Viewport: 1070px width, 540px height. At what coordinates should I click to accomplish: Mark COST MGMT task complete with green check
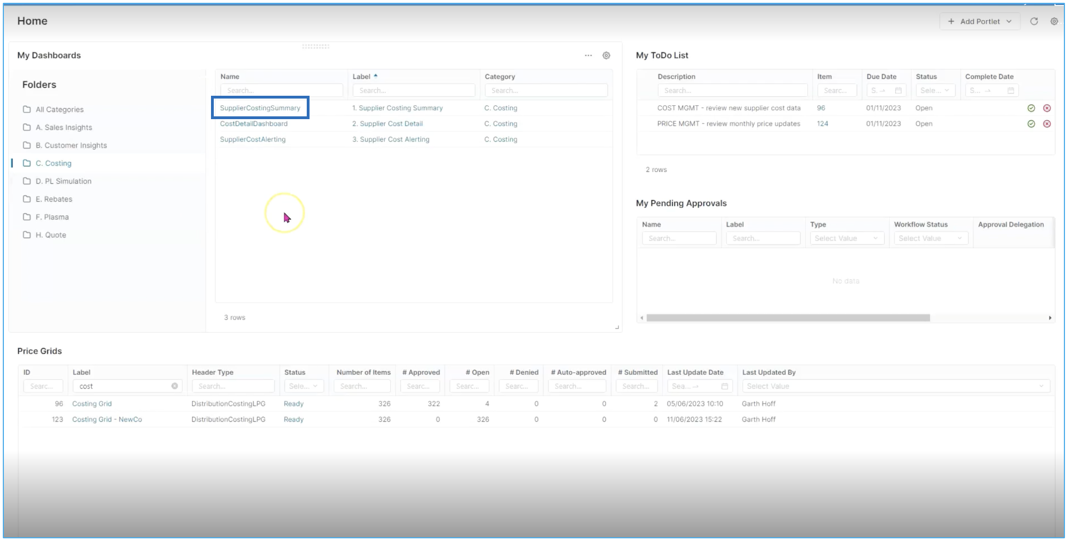coord(1031,108)
